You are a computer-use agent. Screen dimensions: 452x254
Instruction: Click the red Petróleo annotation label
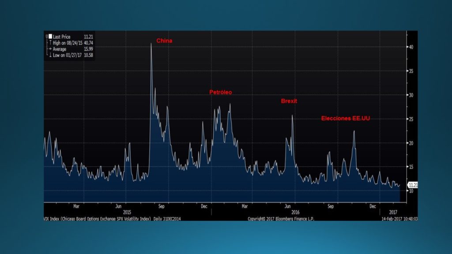tap(221, 92)
